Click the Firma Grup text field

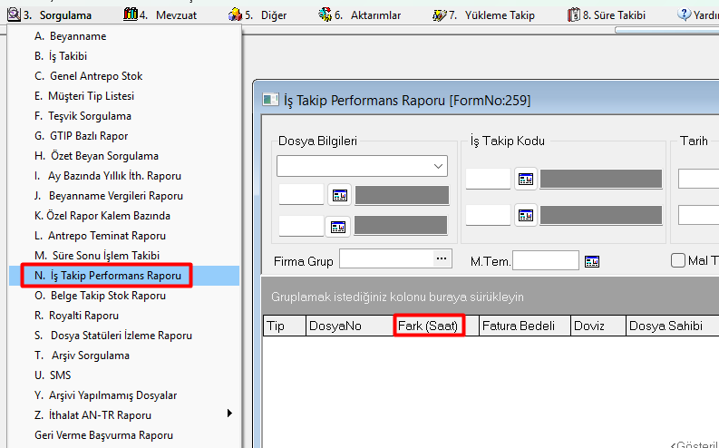(x=386, y=260)
